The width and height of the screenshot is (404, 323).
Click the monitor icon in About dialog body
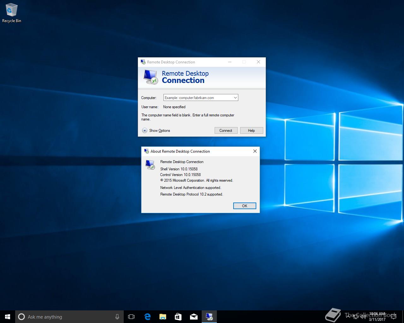[x=150, y=165]
